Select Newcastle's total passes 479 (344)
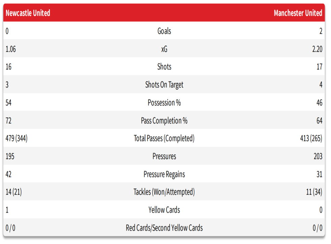331x244 pixels. click(x=17, y=138)
